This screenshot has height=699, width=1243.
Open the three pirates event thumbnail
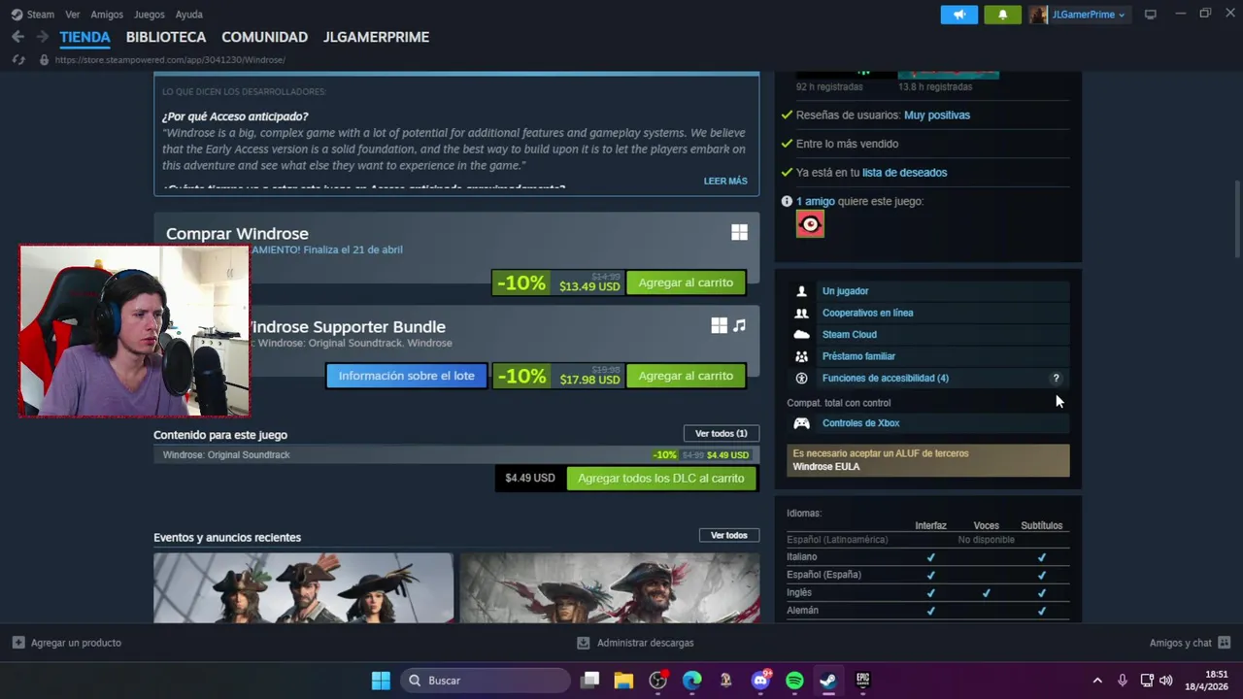tap(303, 588)
